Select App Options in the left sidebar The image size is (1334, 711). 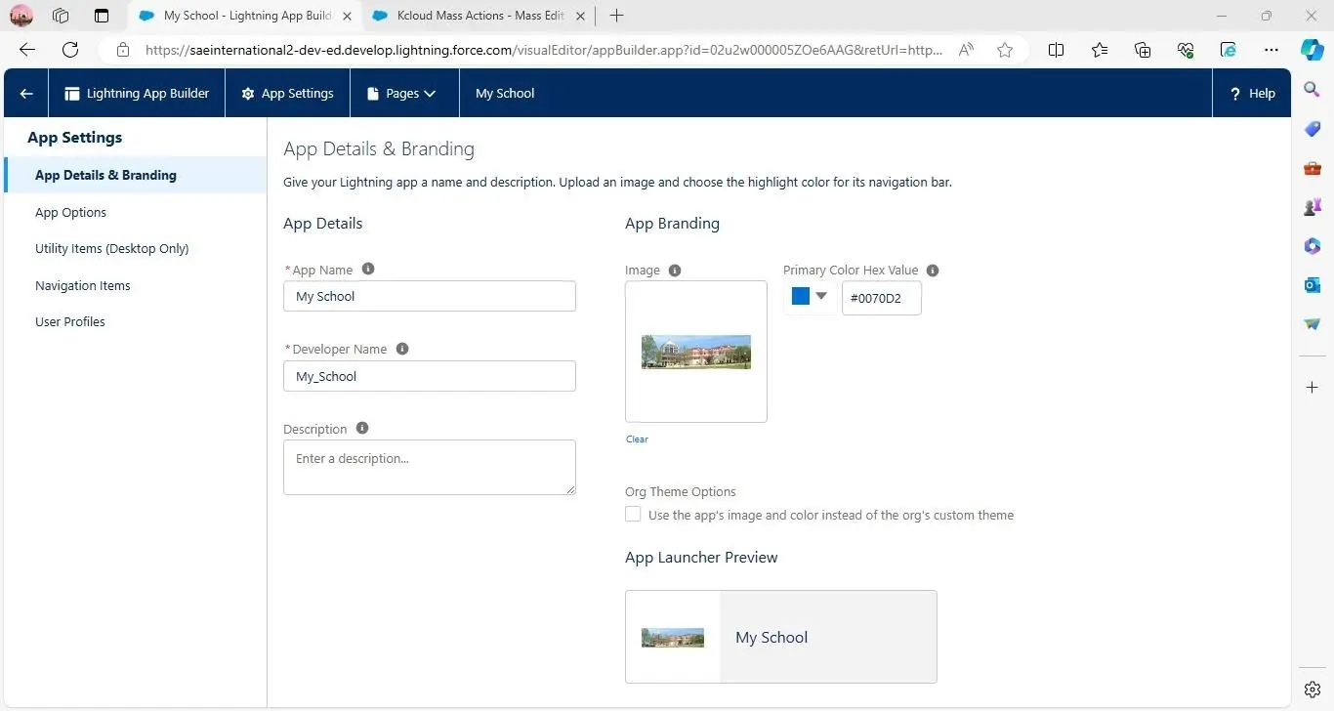tap(70, 212)
